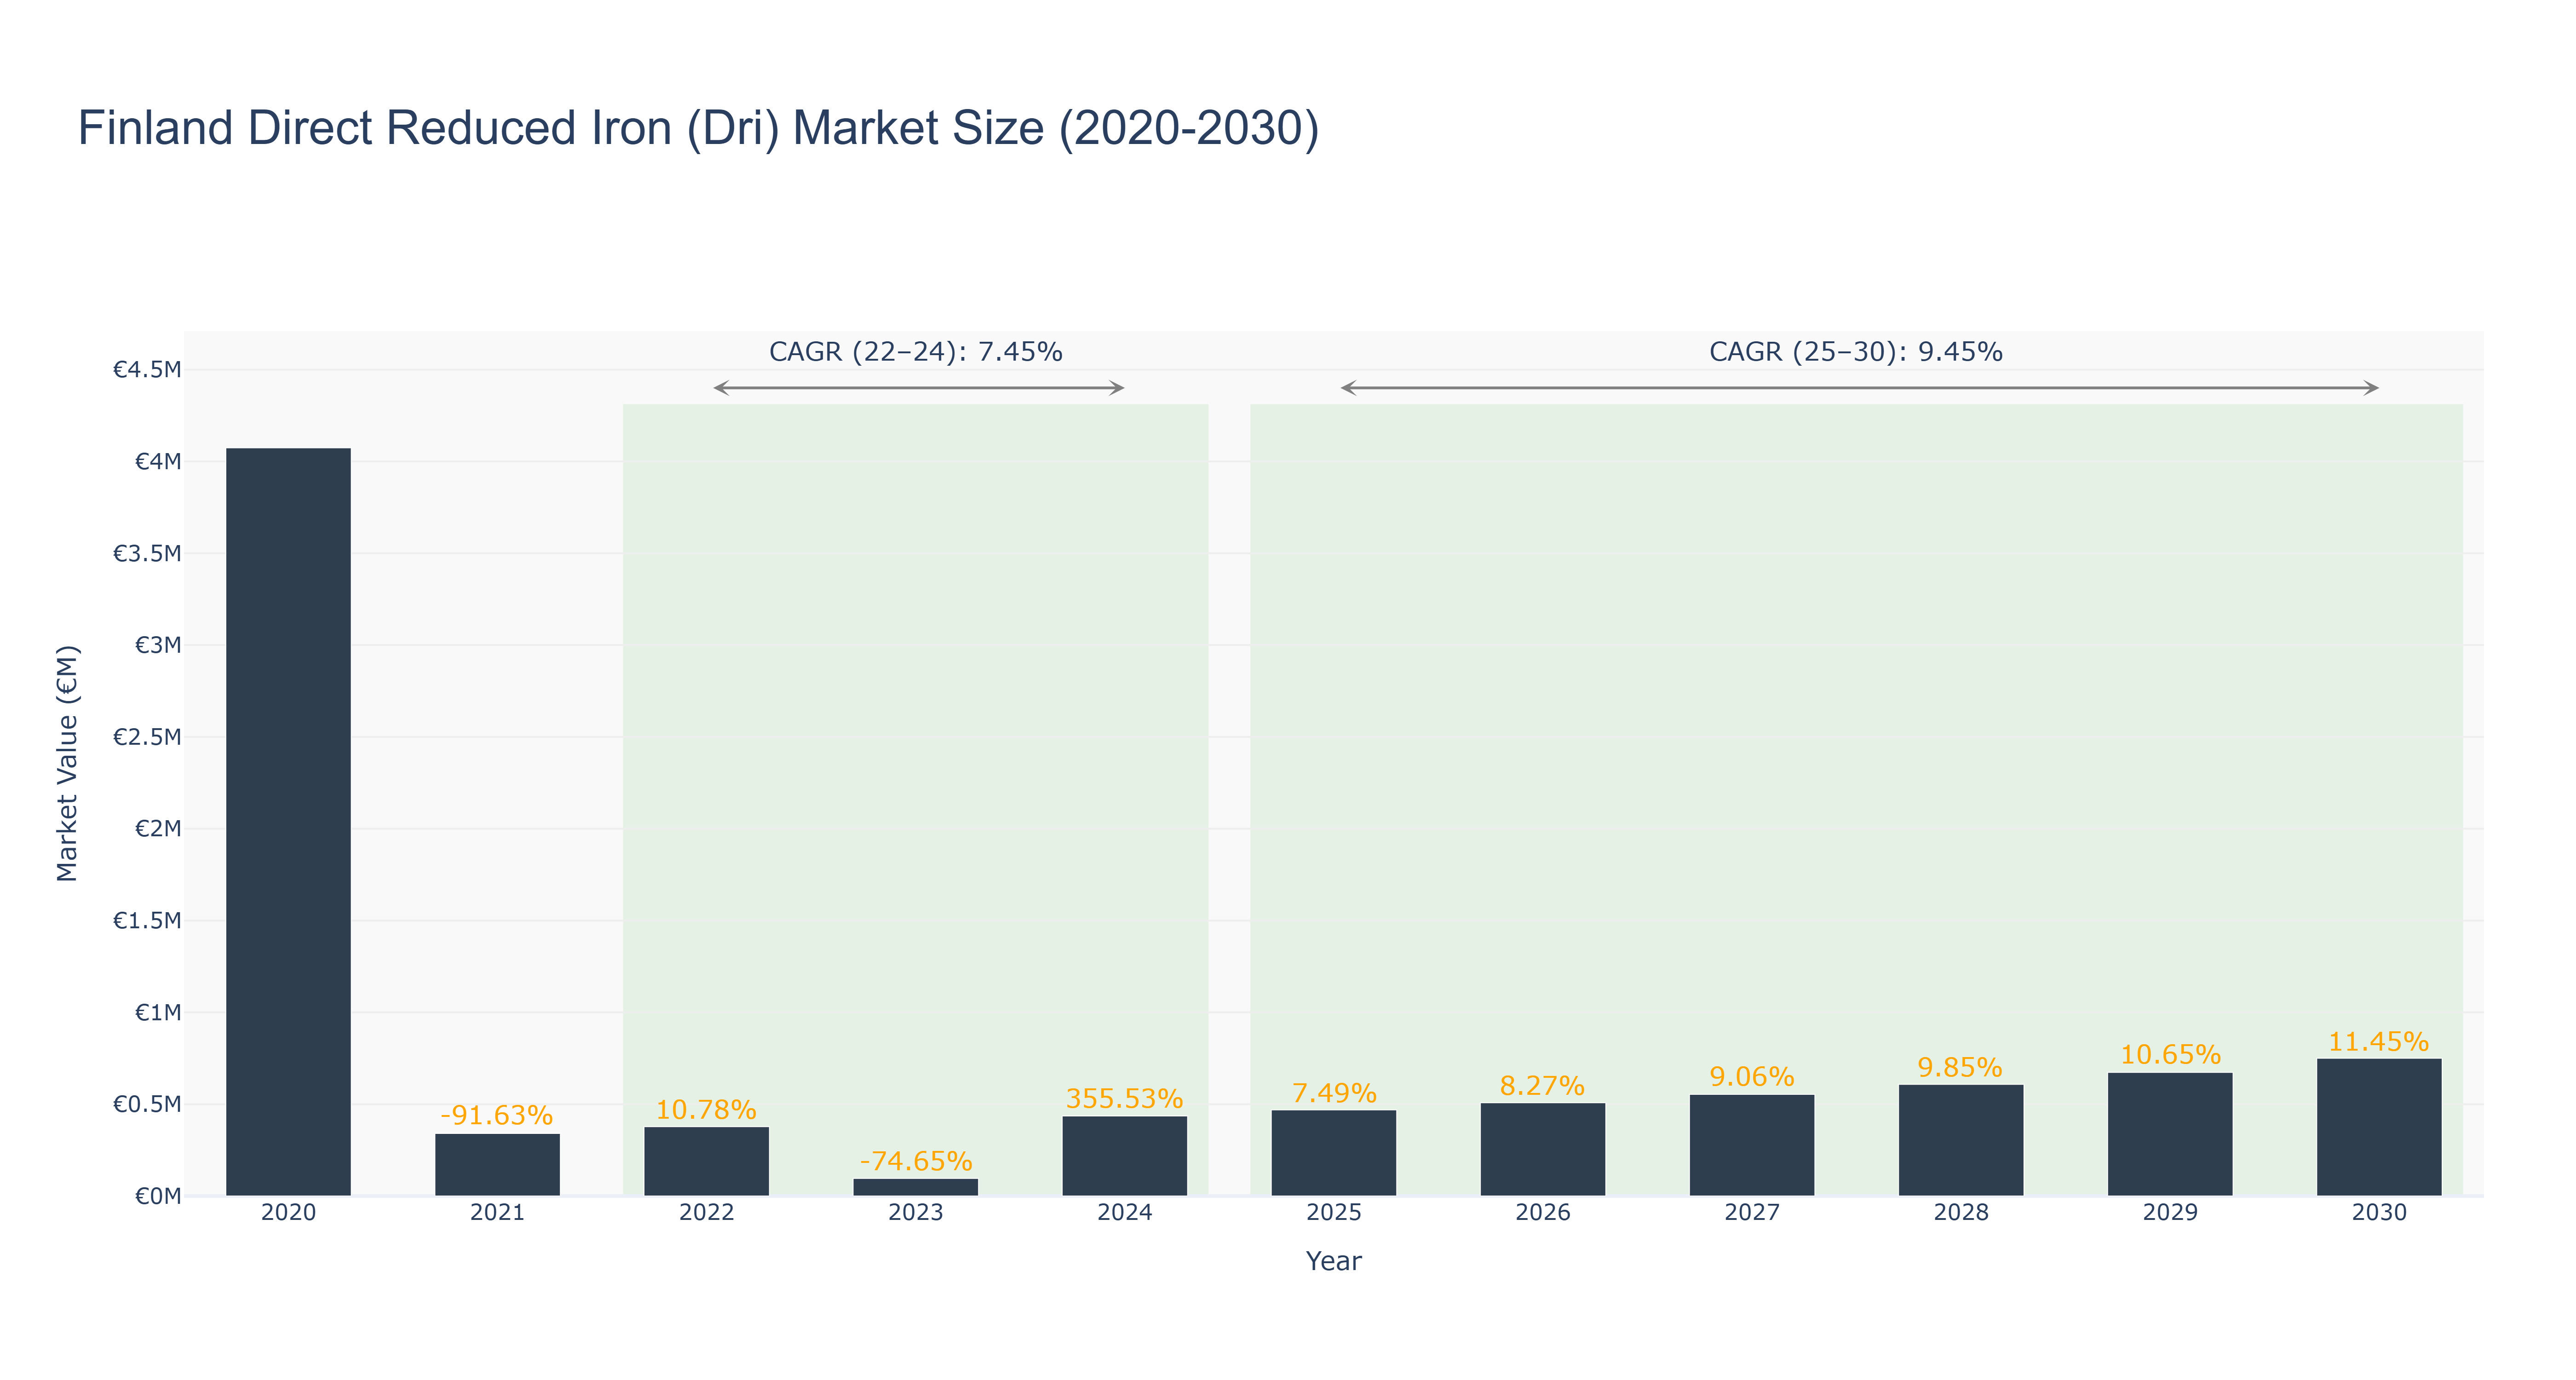Click the €3.5M y-axis tick label
The width and height of the screenshot is (2576, 1380).
147,554
